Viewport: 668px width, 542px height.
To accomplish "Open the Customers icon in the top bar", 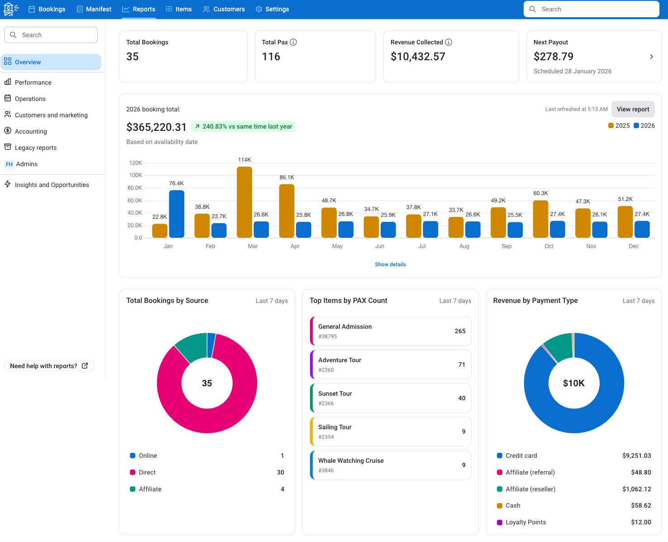I will (x=206, y=9).
